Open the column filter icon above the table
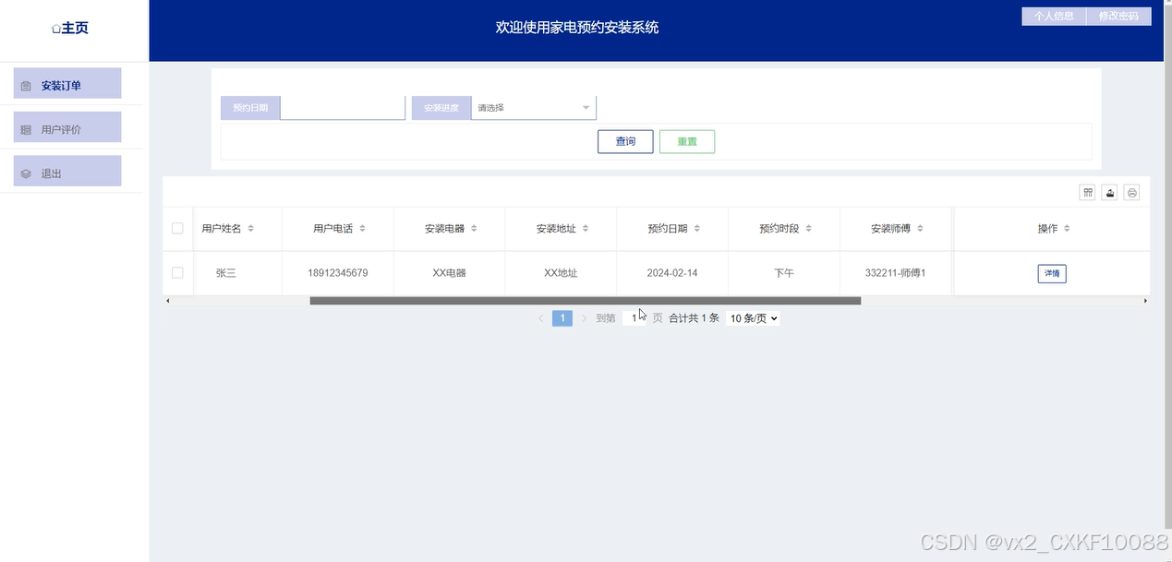This screenshot has width=1172, height=562. point(1088,192)
